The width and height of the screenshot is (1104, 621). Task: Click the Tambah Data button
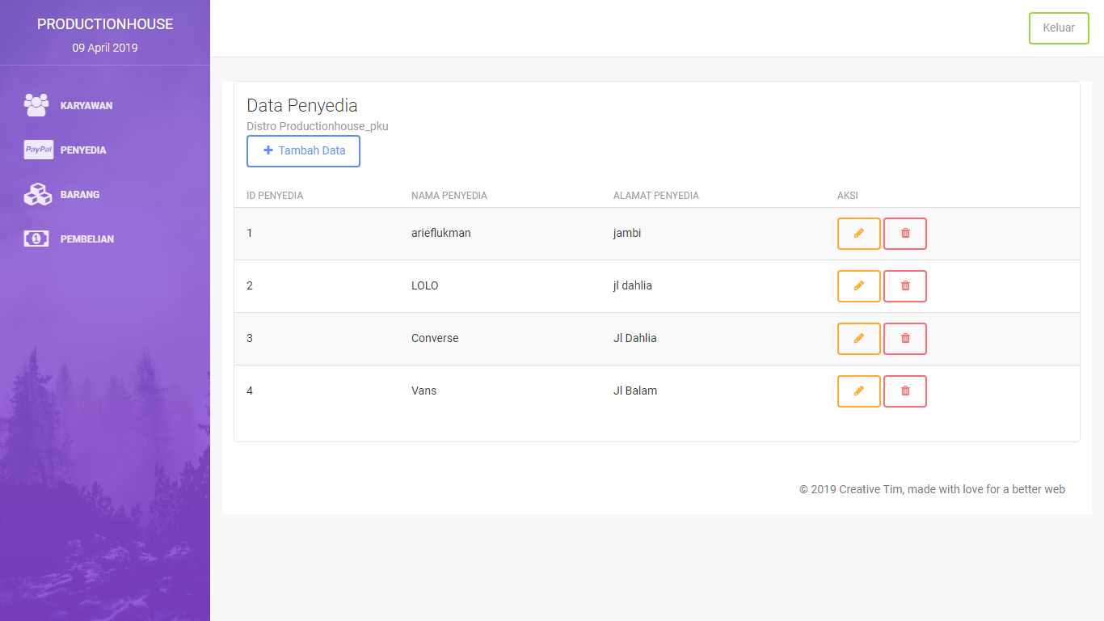coord(303,151)
